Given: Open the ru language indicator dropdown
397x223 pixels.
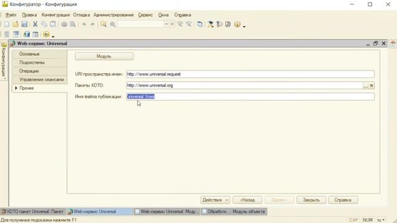Looking at the screenshot, I should [381, 220].
